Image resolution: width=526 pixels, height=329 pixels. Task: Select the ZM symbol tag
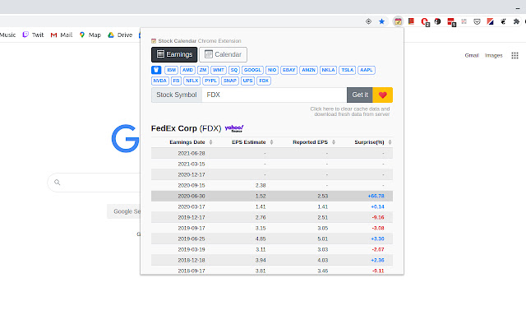pos(203,70)
